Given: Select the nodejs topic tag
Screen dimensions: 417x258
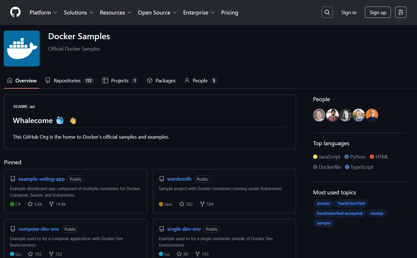Looking at the screenshot, I should tap(377, 213).
